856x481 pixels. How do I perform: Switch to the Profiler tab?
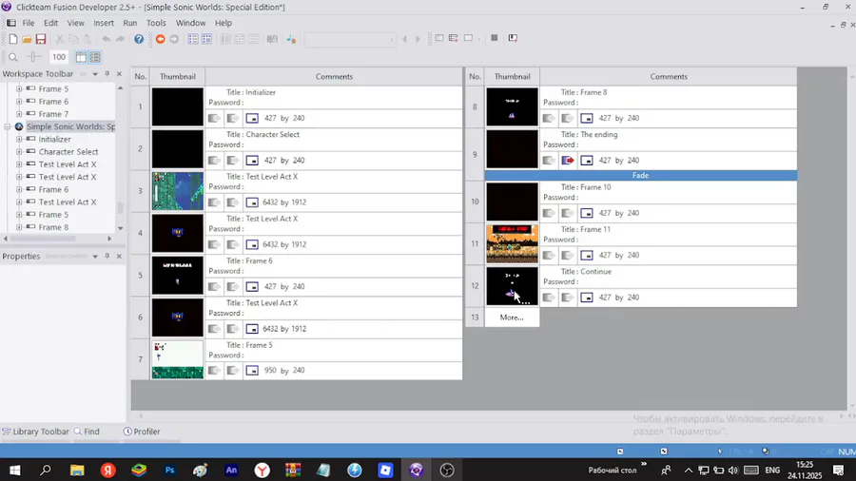tap(142, 432)
